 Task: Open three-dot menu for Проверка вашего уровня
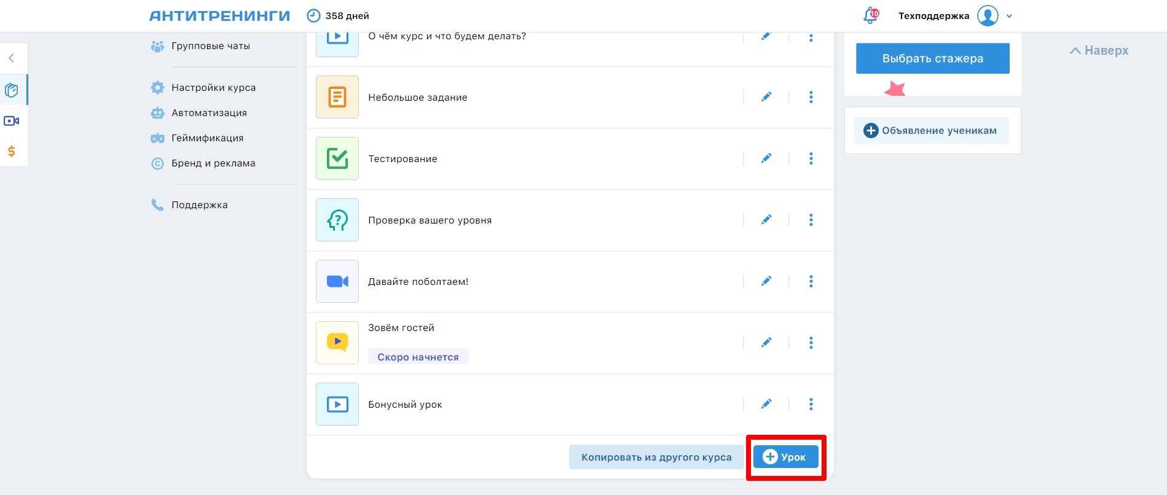click(811, 220)
